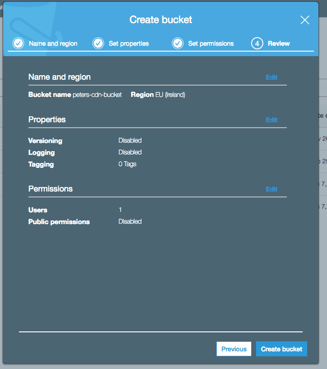Viewport: 327px width, 369px height.
Task: Click the Set permissions step checkmark icon
Action: point(178,43)
